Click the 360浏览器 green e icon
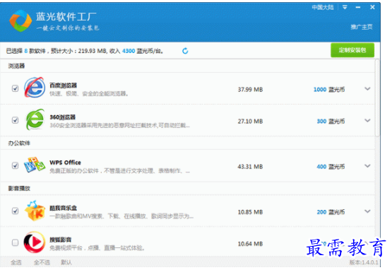 (x=35, y=119)
